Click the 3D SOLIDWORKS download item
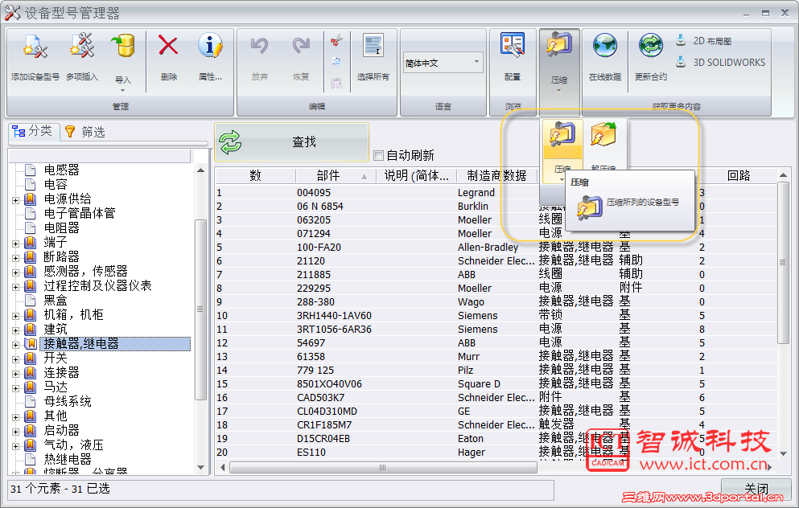The image size is (799, 508). (x=720, y=62)
